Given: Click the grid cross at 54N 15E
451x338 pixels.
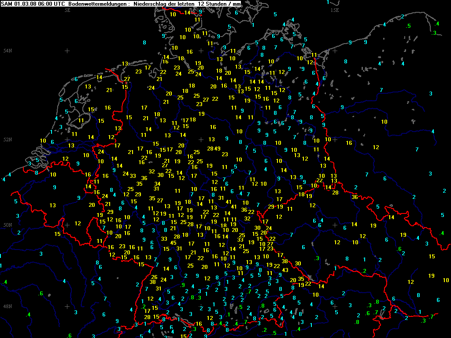Looking at the screenshot, I should tap(335, 51).
